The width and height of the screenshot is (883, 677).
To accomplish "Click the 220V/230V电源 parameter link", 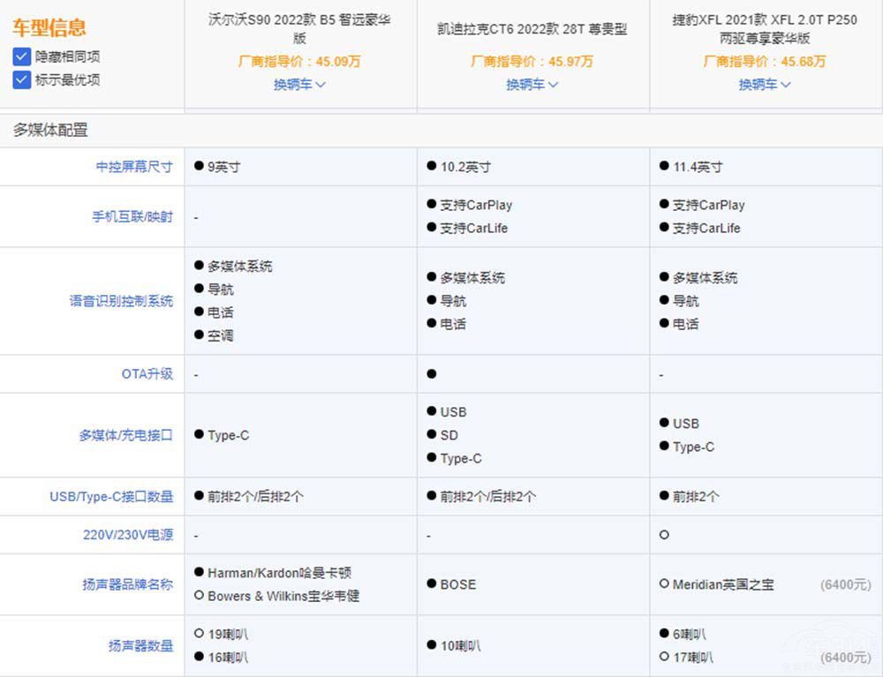I will coord(127,535).
